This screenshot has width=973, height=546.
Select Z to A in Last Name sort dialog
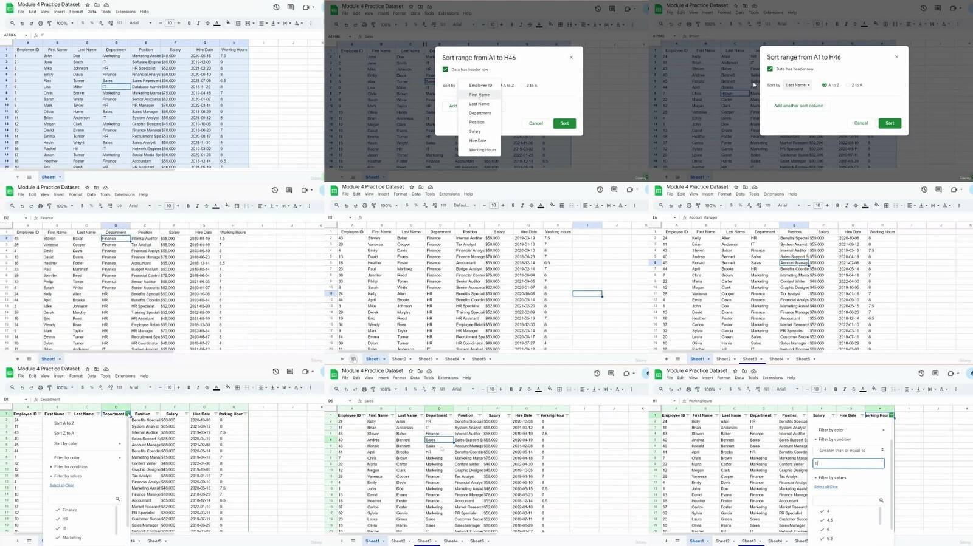coord(848,85)
